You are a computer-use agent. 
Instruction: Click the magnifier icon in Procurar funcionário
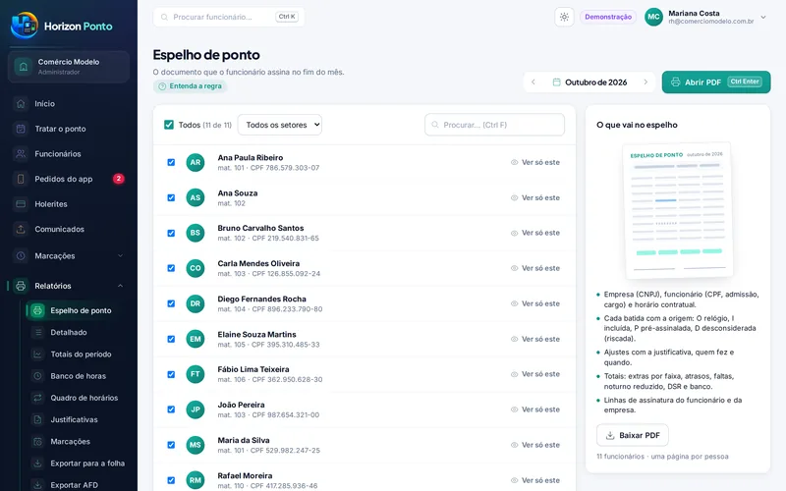tap(164, 17)
